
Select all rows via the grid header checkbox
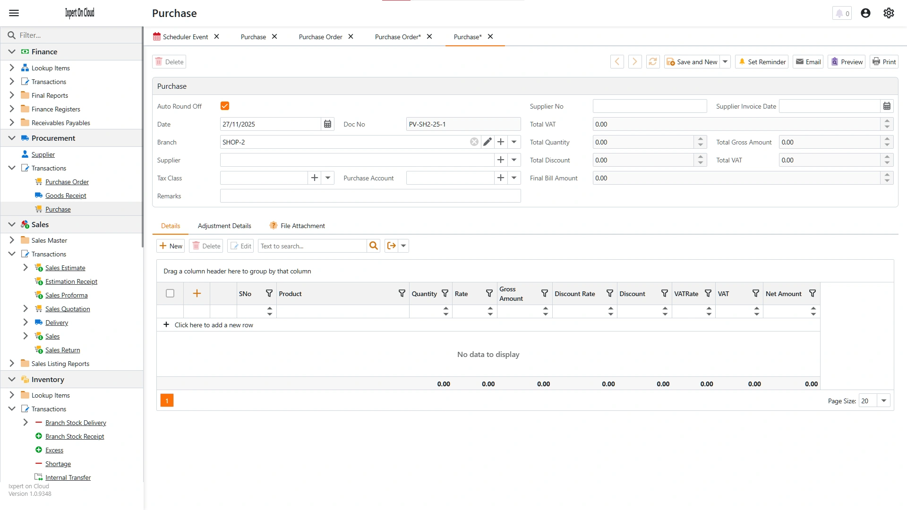click(x=170, y=293)
